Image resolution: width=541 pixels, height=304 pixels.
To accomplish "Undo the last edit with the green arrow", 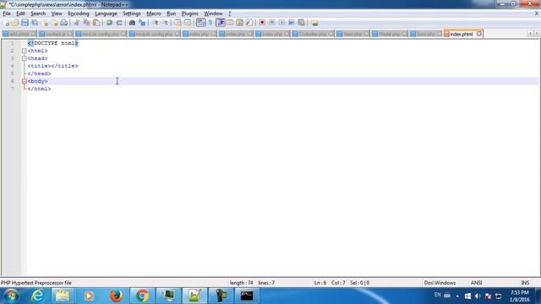I will 109,23.
